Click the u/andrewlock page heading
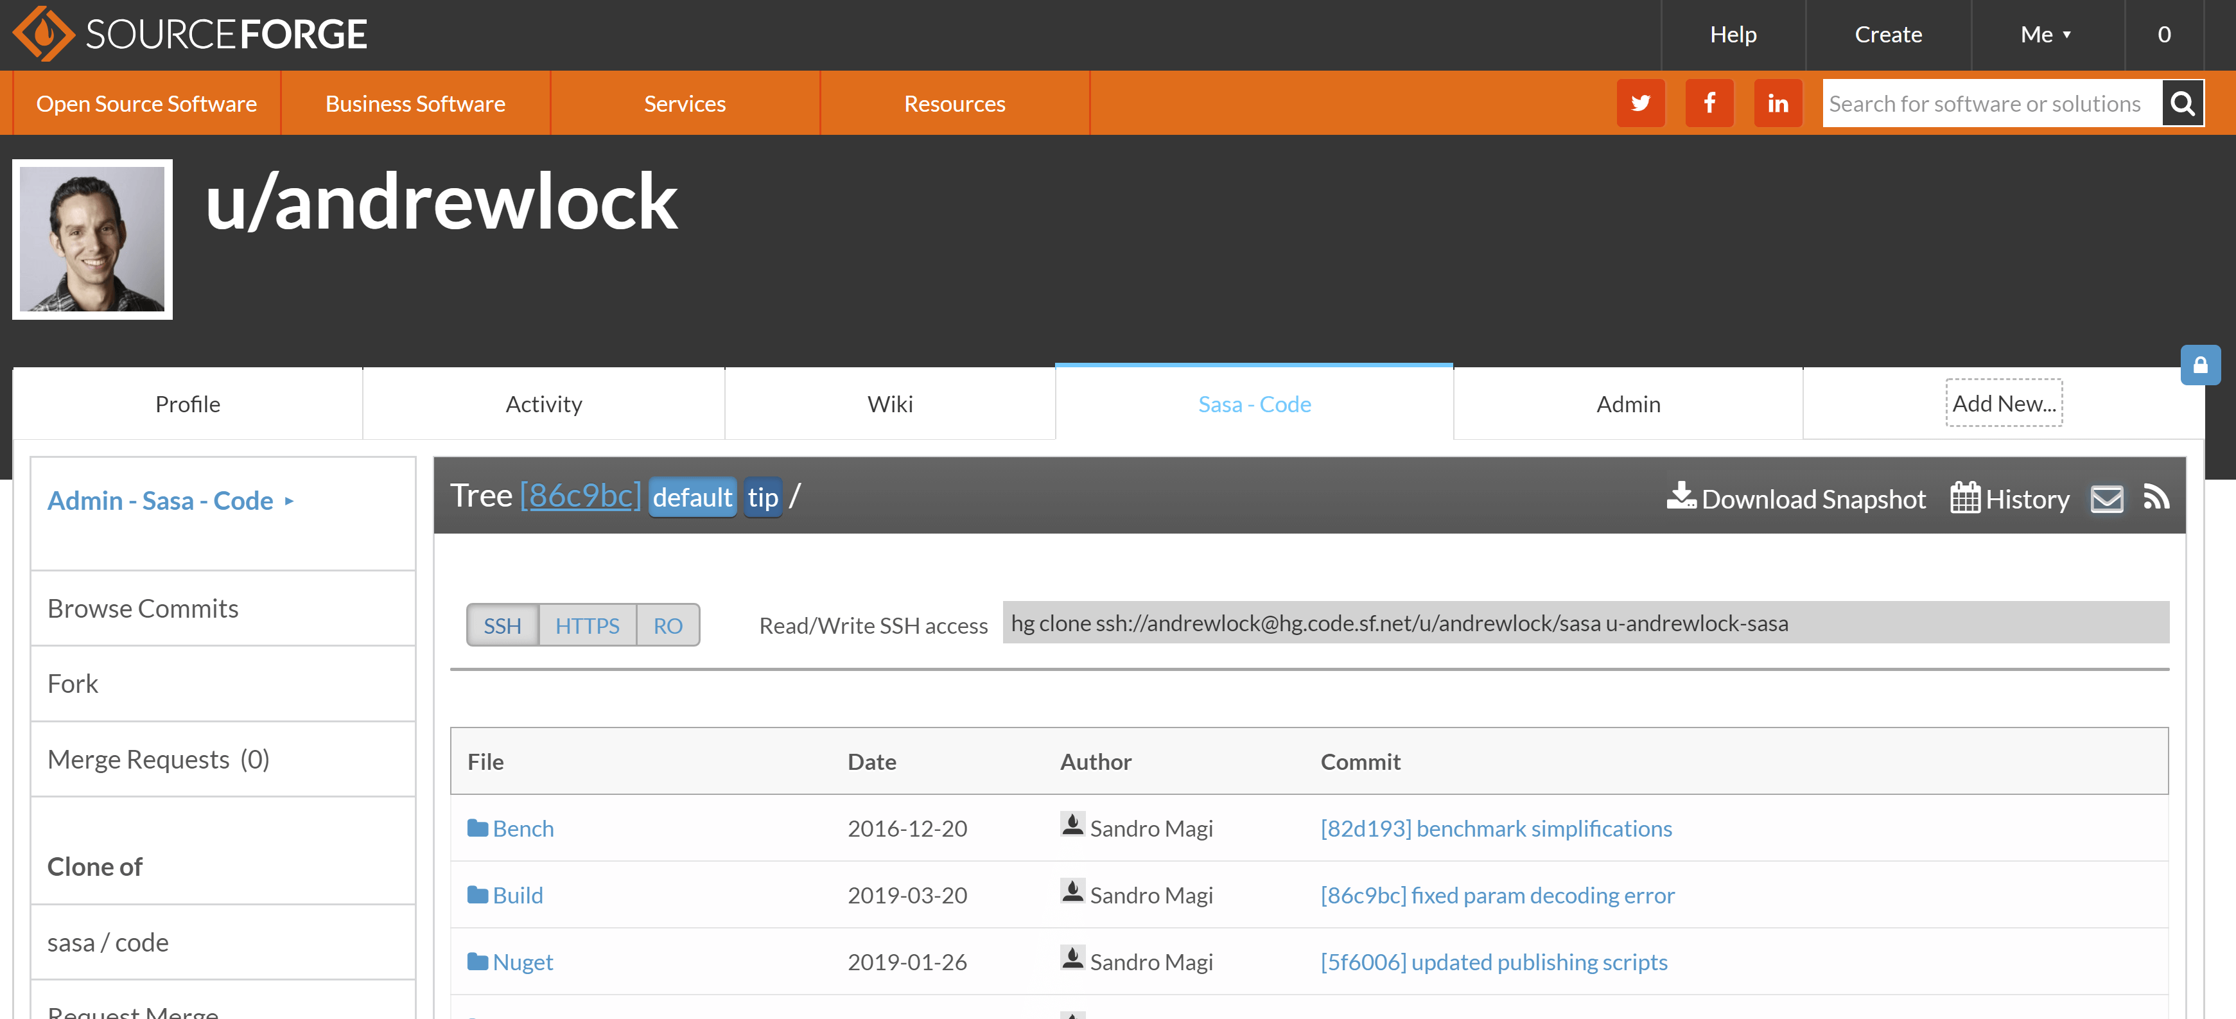This screenshot has width=2236, height=1019. point(441,202)
